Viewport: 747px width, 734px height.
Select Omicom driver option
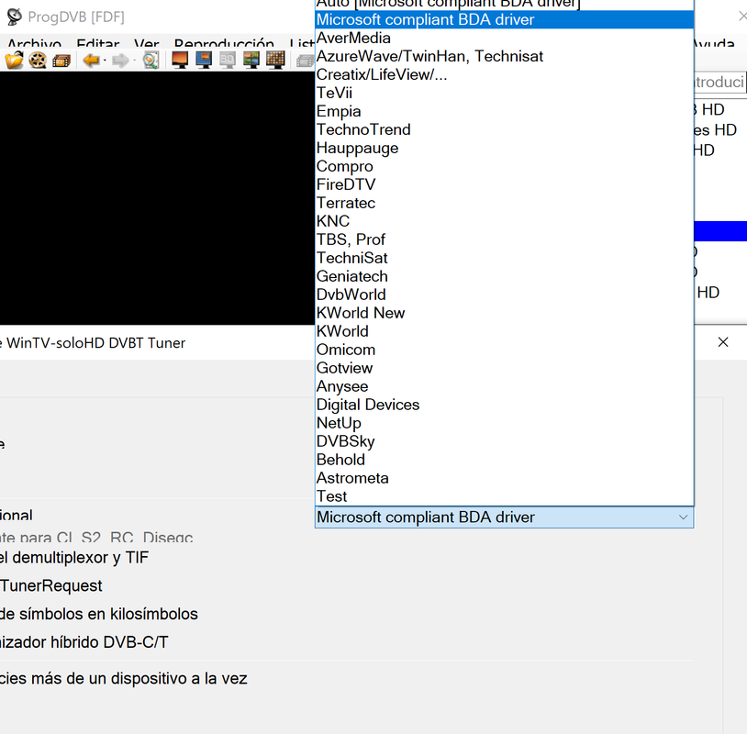(505, 350)
